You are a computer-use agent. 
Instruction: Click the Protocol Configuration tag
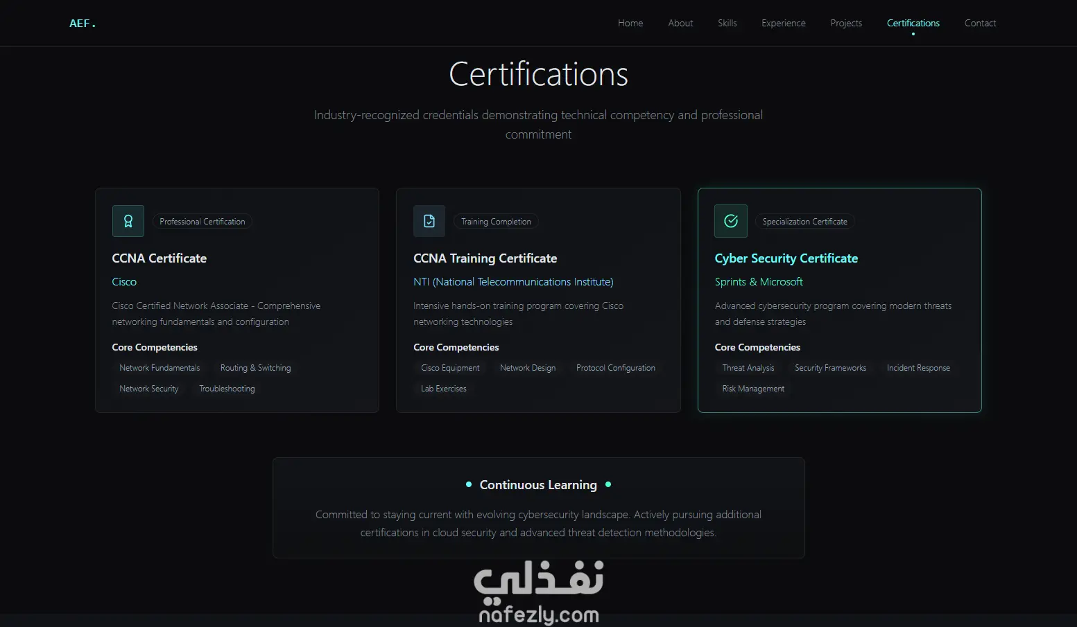pyautogui.click(x=616, y=368)
